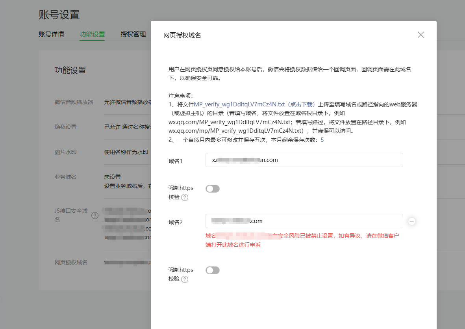Click 图片水印 setting label
The width and height of the screenshot is (465, 329).
coord(65,152)
